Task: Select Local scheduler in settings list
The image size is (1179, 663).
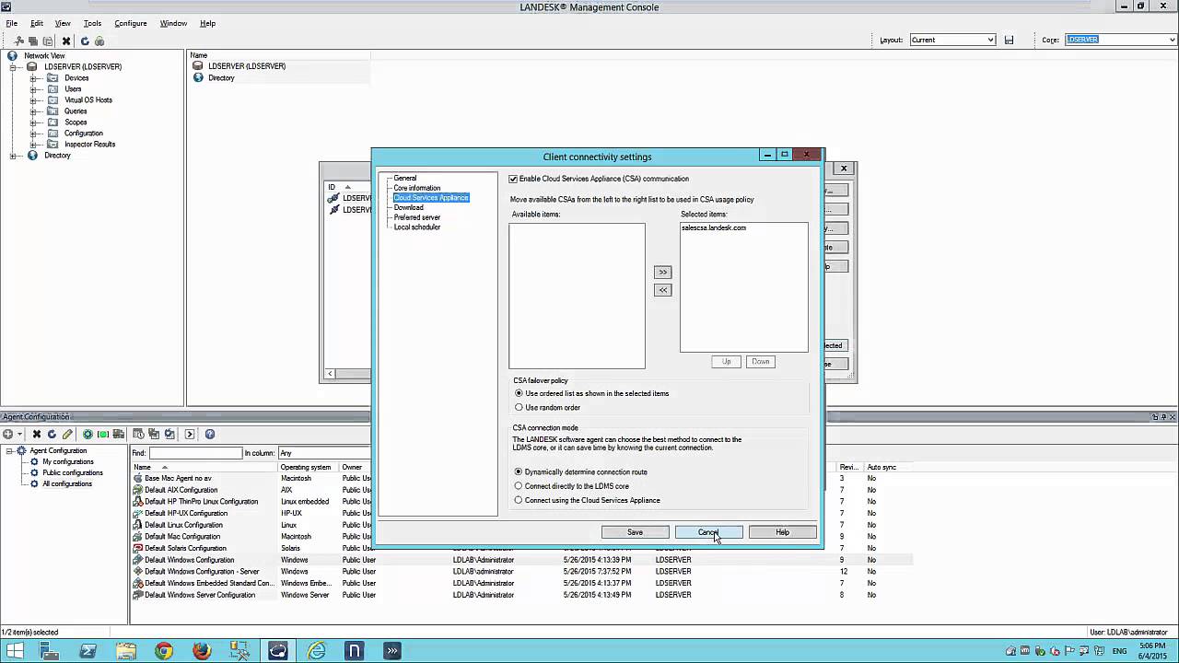Action: click(x=417, y=227)
